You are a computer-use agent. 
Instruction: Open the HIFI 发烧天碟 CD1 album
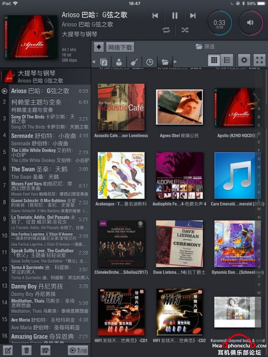(x=121, y=312)
